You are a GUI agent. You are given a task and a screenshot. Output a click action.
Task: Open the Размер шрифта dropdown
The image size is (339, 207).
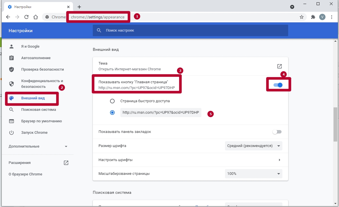(x=254, y=146)
